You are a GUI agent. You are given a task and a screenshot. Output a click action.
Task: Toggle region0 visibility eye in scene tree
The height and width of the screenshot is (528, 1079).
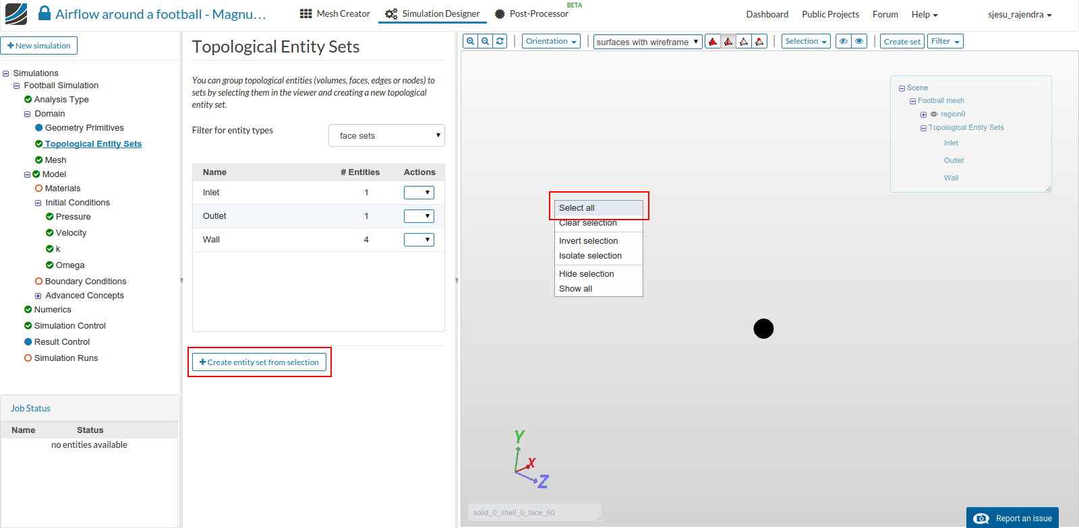[934, 114]
